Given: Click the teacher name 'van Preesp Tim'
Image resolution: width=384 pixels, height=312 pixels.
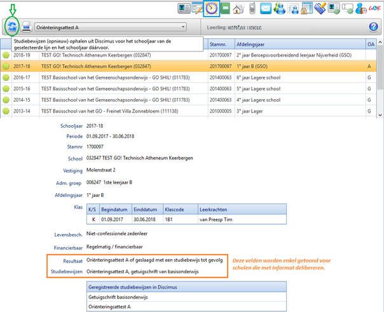Looking at the screenshot, I should (x=216, y=219).
